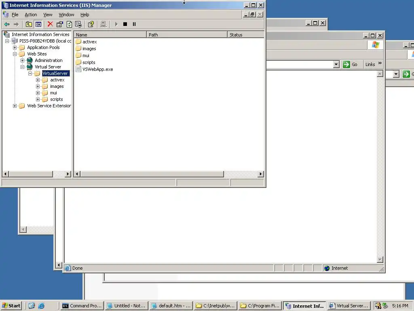The image size is (414, 311).
Task: Select the Administration web site
Action: [49, 60]
